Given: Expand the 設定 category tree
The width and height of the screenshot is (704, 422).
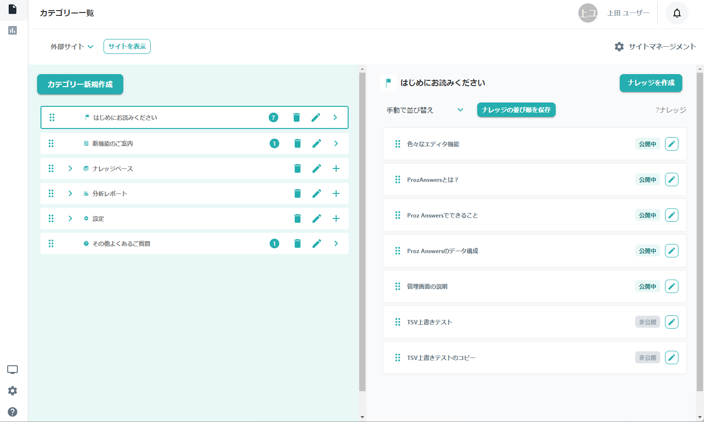Looking at the screenshot, I should [70, 218].
